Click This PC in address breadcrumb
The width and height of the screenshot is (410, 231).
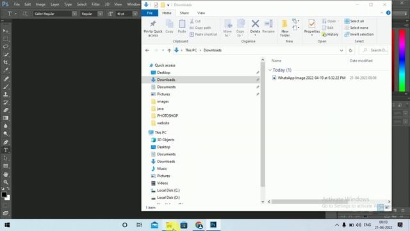(191, 50)
